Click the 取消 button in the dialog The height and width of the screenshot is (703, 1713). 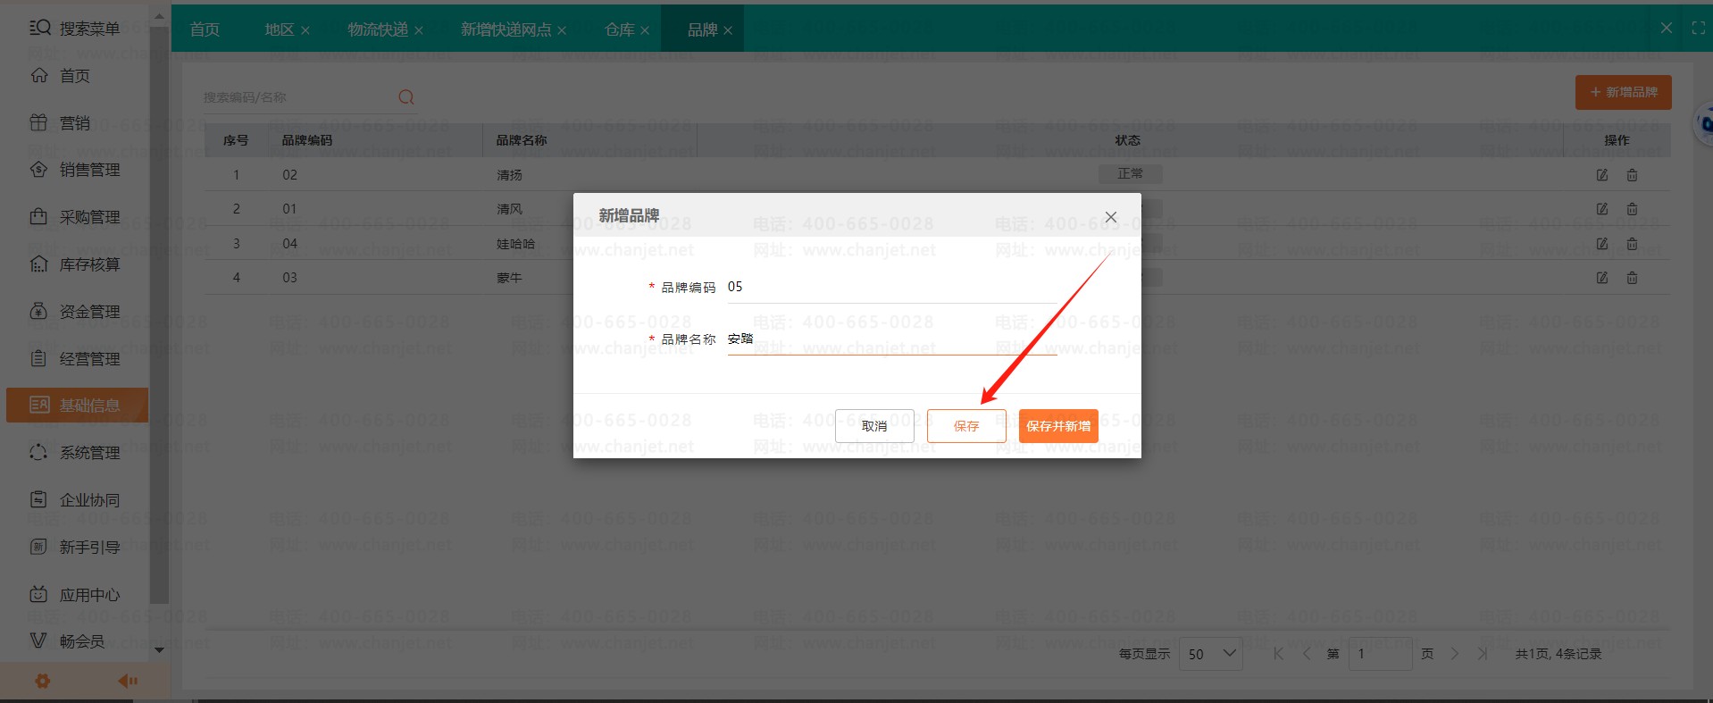(874, 426)
